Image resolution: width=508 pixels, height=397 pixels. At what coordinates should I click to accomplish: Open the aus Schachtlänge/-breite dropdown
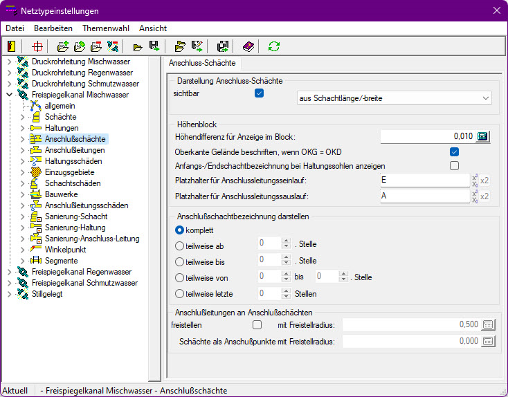(394, 98)
